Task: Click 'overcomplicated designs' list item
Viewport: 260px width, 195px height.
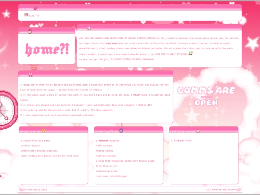Action: 111,176
